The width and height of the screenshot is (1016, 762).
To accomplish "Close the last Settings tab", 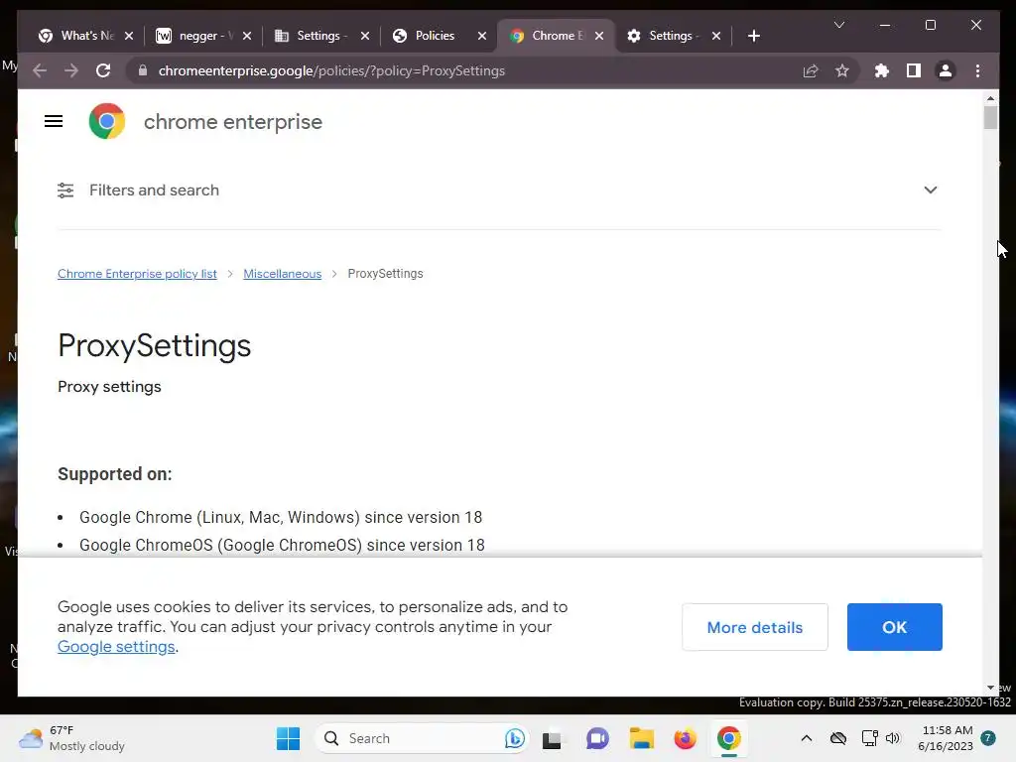I will click(x=716, y=36).
